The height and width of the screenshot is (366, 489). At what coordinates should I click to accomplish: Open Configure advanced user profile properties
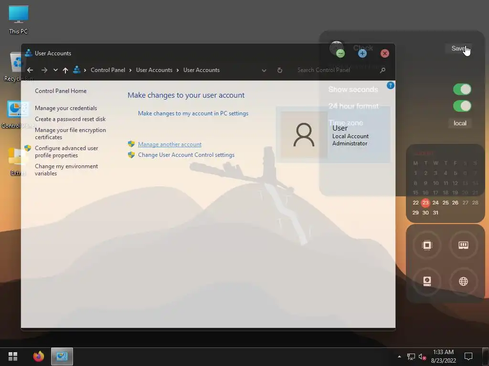[x=66, y=152]
